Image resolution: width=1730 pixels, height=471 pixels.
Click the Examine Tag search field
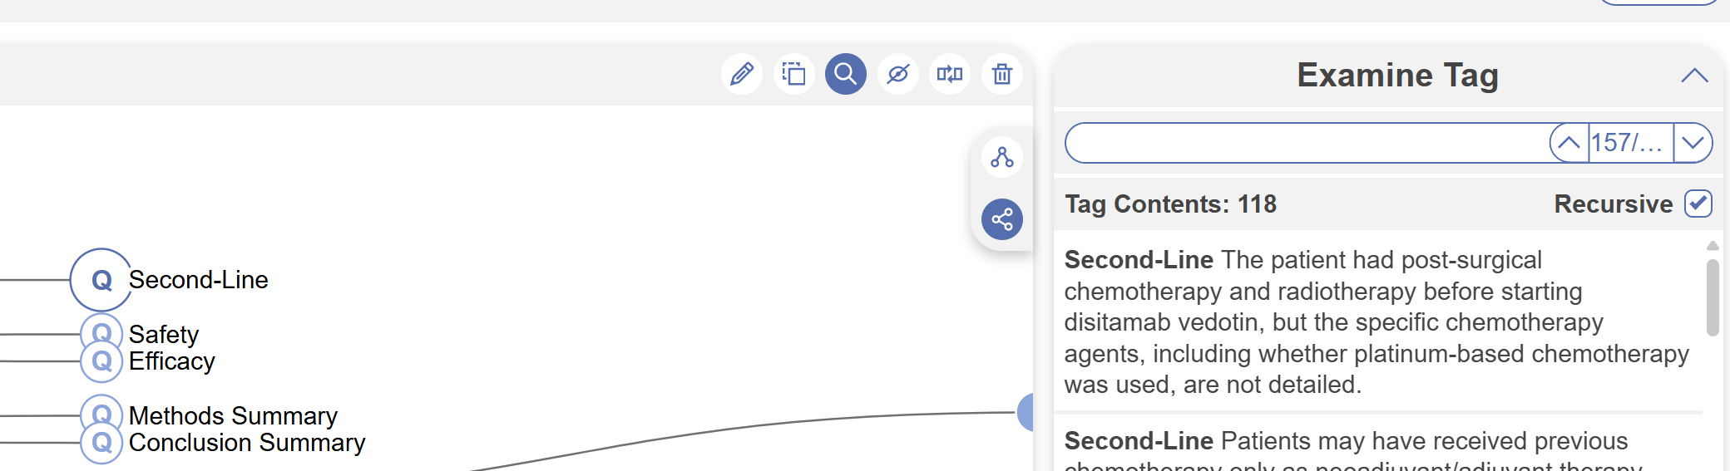pyautogui.click(x=1306, y=143)
